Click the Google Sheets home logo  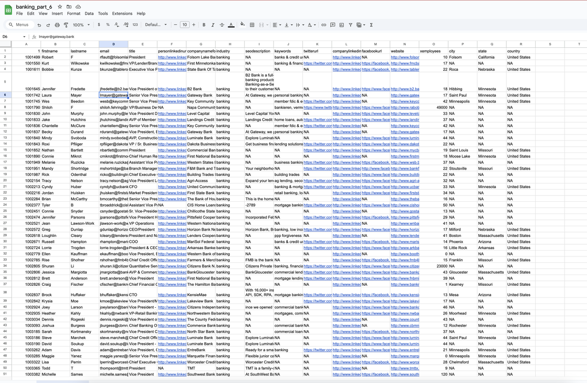click(8, 10)
